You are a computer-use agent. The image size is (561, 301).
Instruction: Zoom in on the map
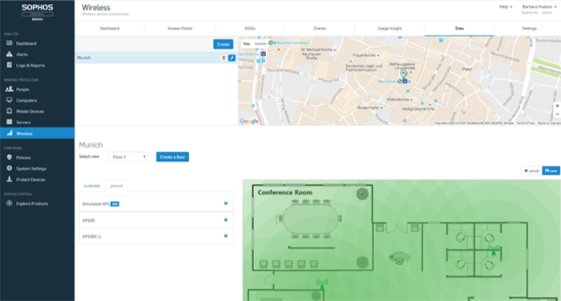557,106
